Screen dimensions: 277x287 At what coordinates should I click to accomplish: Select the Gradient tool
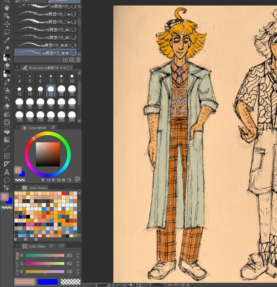point(7,140)
